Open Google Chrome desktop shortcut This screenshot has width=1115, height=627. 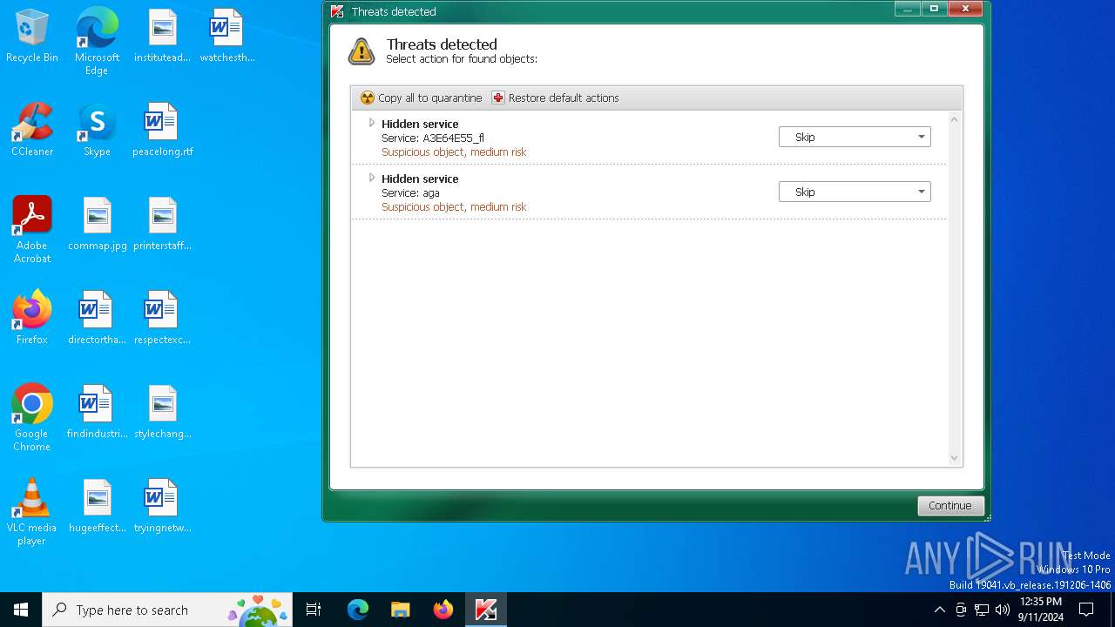tap(32, 418)
